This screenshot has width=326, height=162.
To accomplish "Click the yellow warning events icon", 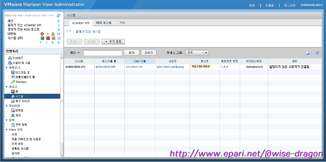I will pos(53,34).
